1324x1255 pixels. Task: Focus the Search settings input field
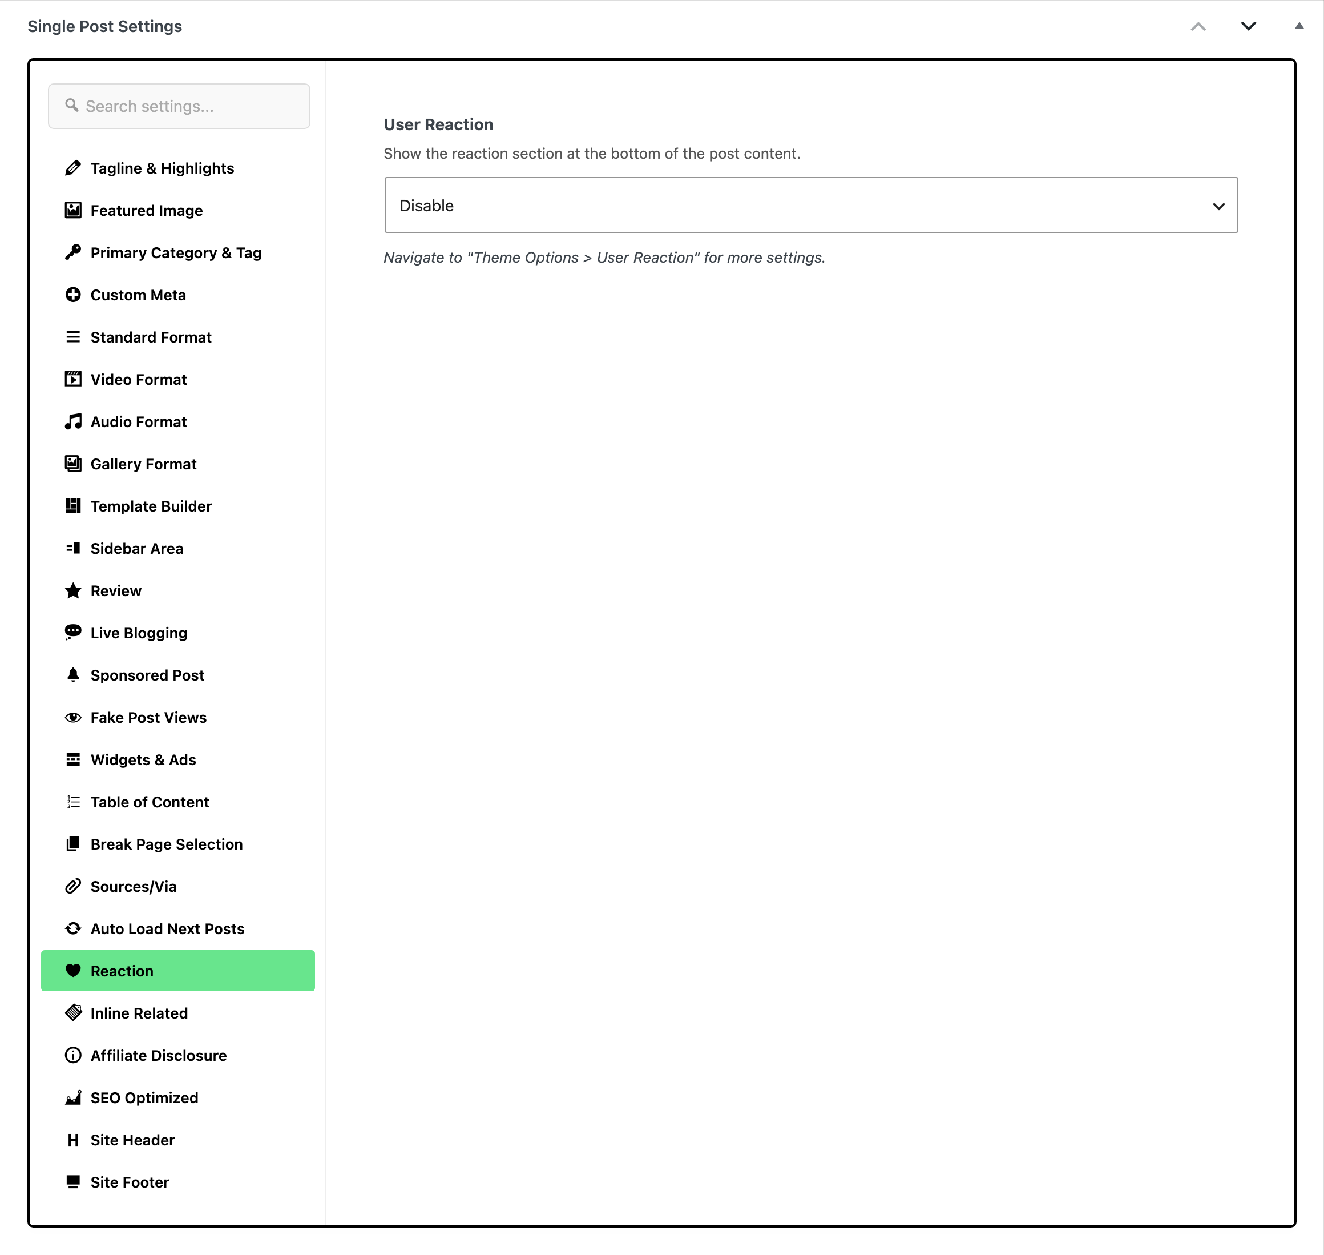point(179,106)
